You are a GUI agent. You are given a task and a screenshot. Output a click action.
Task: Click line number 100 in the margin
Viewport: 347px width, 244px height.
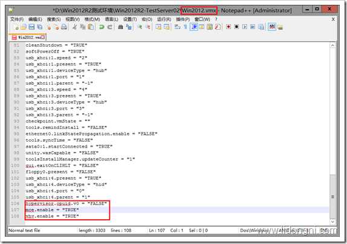15,165
